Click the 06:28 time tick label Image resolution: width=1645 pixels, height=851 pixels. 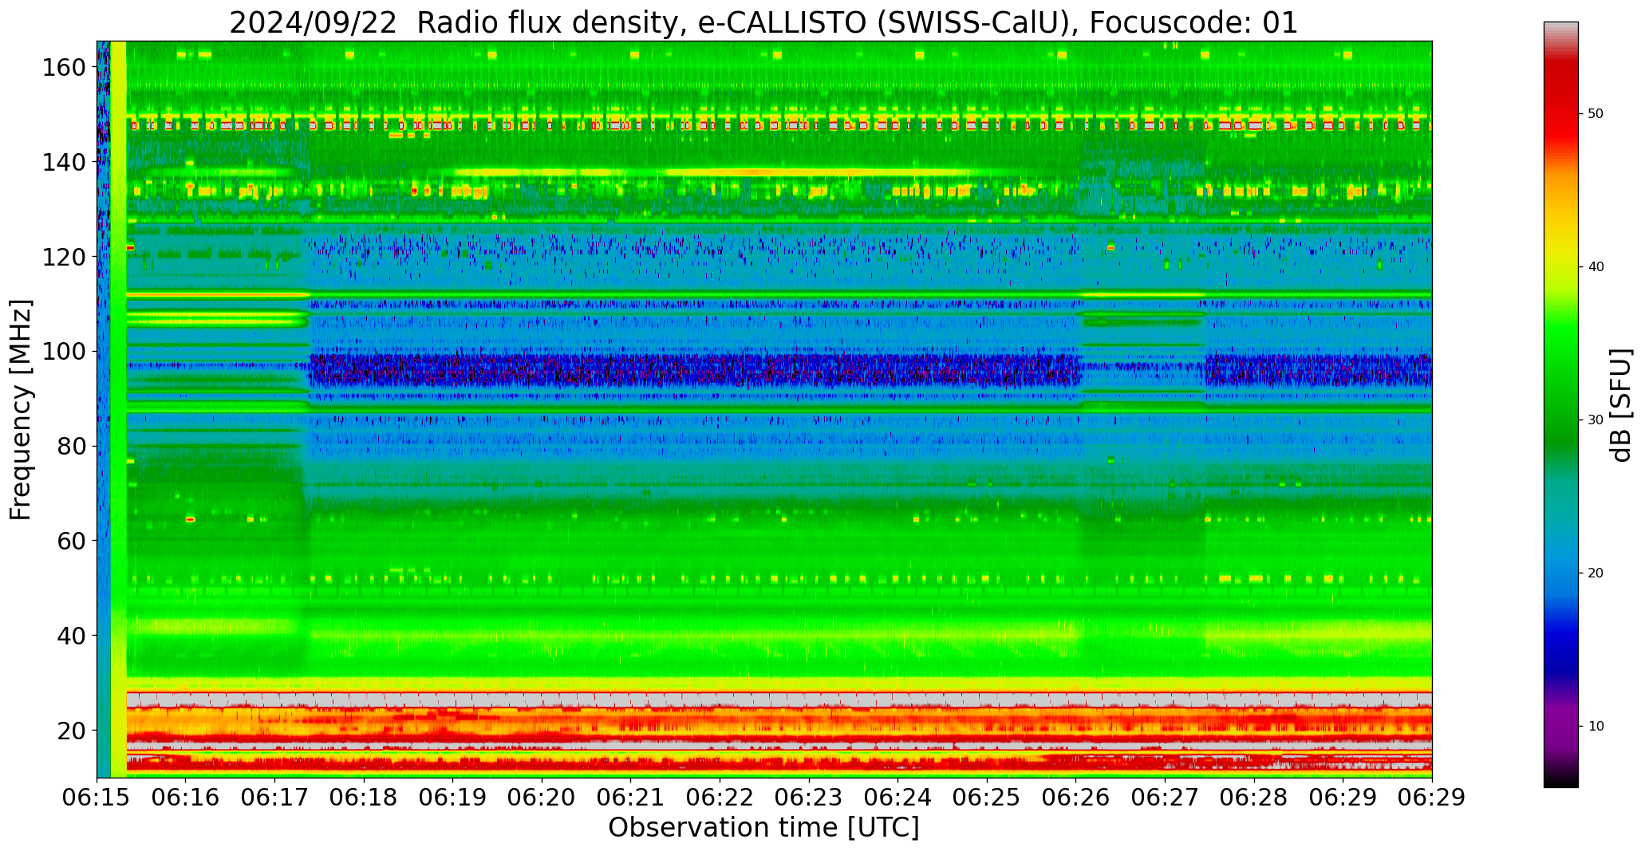click(1253, 798)
